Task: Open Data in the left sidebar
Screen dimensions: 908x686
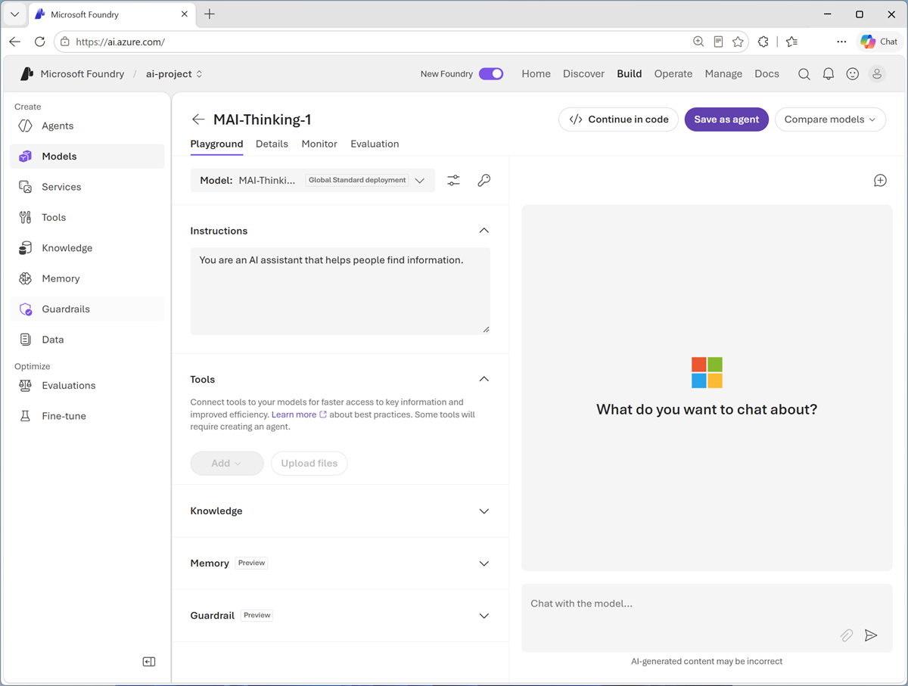Action: point(87,340)
